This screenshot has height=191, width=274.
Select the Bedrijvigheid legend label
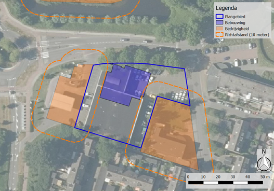(237, 29)
